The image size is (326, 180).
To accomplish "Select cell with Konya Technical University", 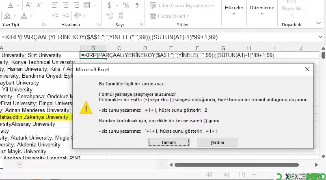I will click(40, 62).
